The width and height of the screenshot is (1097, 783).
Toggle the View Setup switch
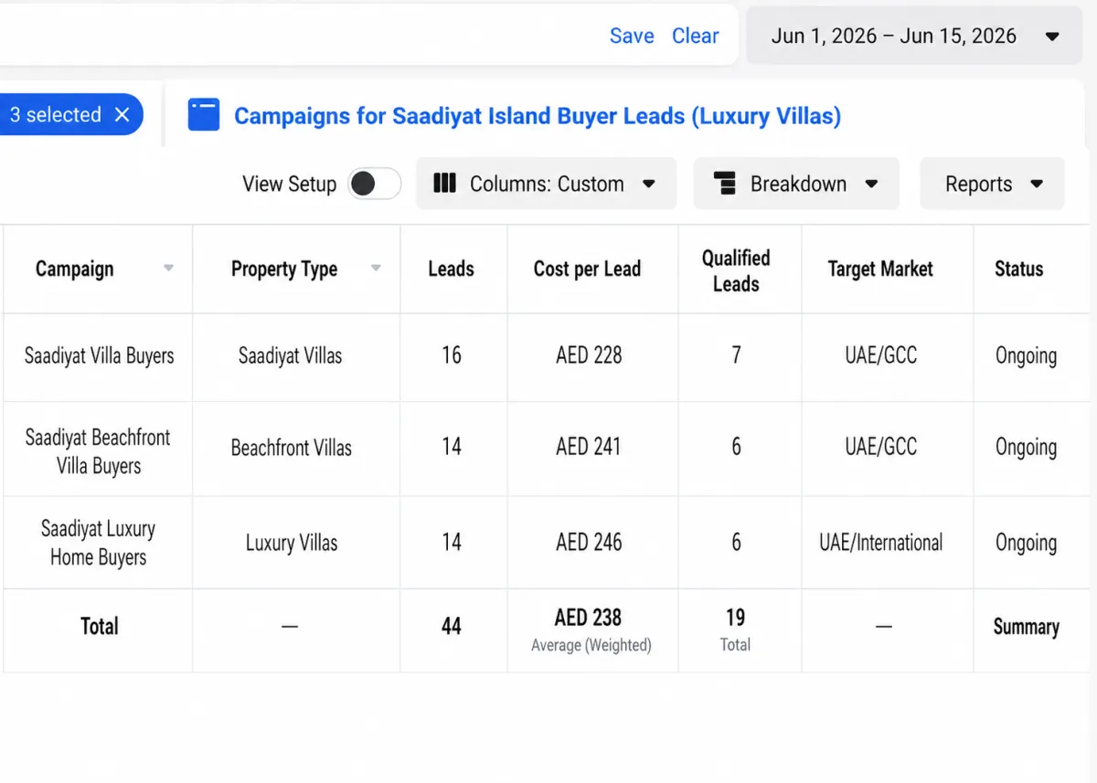click(x=376, y=184)
